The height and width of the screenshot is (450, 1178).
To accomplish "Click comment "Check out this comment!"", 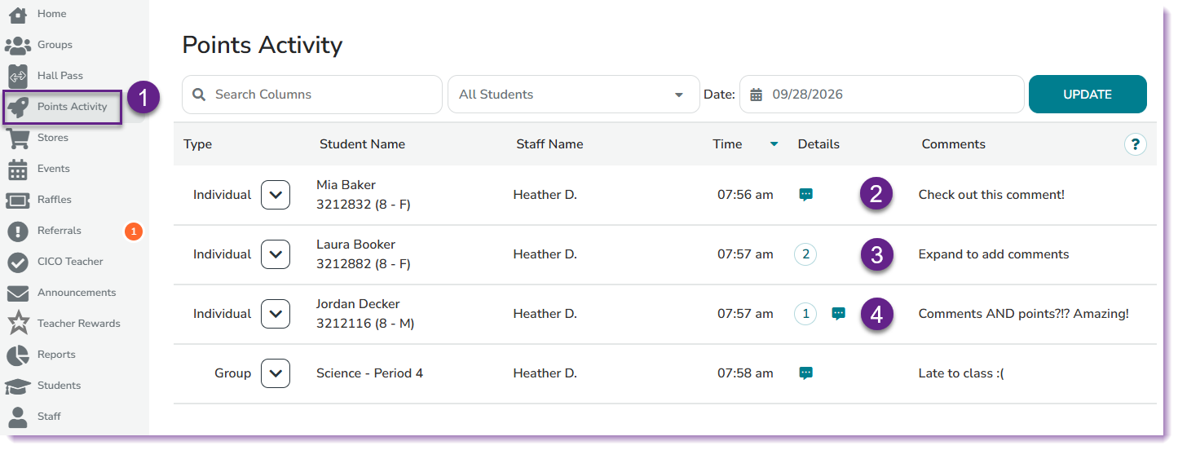I will [x=991, y=195].
